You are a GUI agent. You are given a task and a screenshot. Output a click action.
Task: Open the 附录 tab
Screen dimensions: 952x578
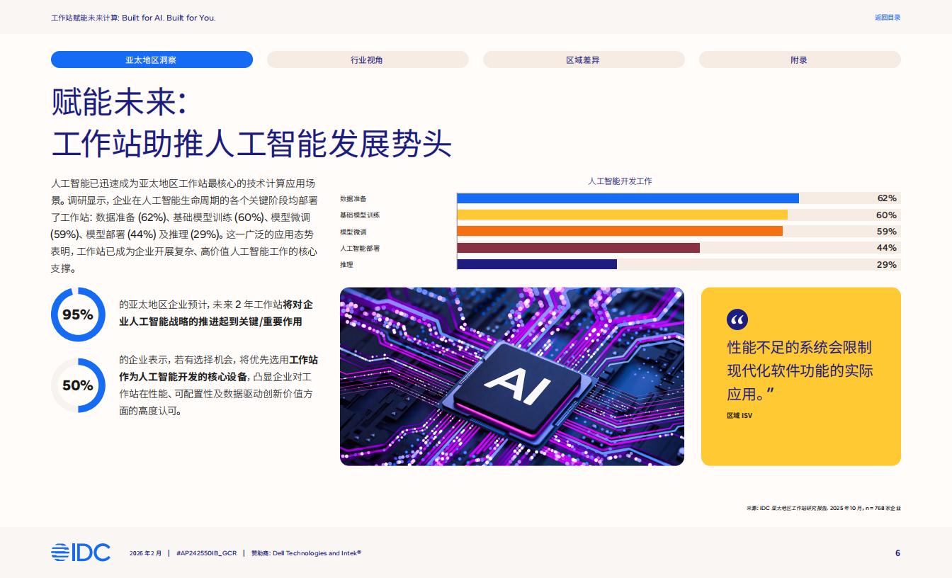click(799, 60)
